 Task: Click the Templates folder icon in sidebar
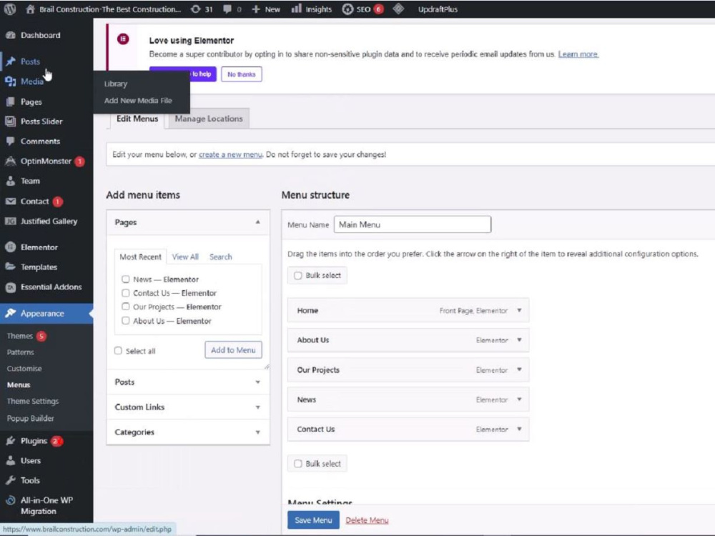(x=11, y=267)
